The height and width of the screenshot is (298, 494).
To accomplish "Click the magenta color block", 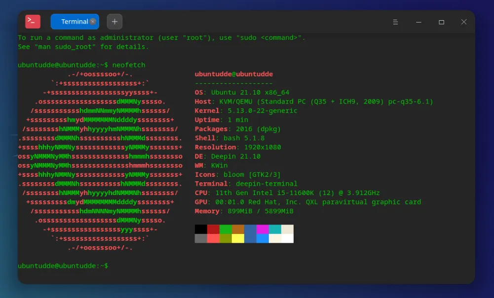I will click(263, 230).
